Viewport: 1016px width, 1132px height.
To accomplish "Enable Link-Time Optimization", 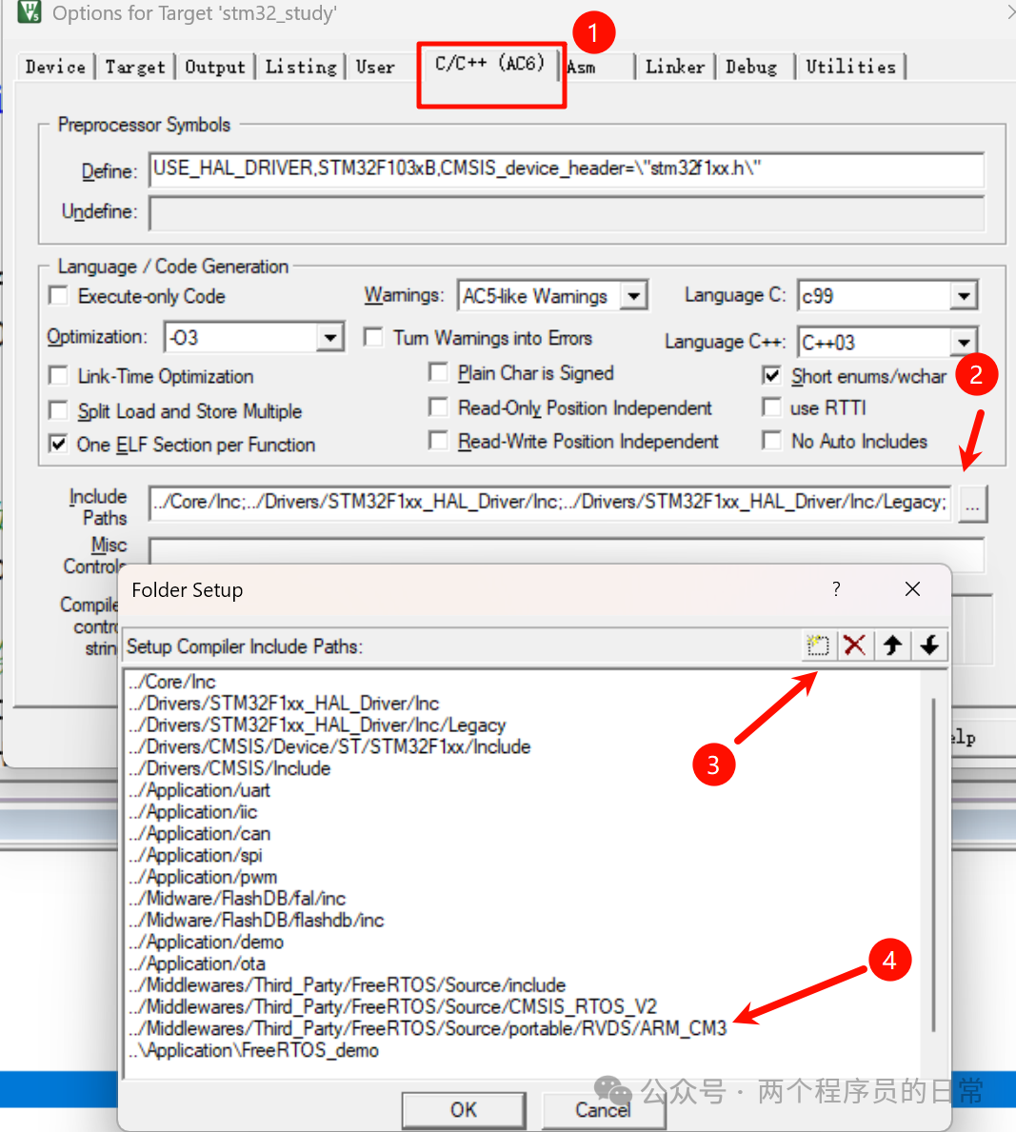I will click(58, 376).
